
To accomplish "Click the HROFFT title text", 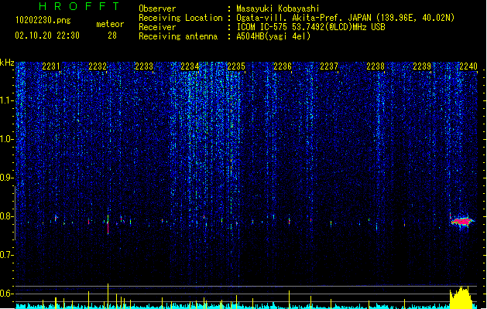I will [x=80, y=6].
